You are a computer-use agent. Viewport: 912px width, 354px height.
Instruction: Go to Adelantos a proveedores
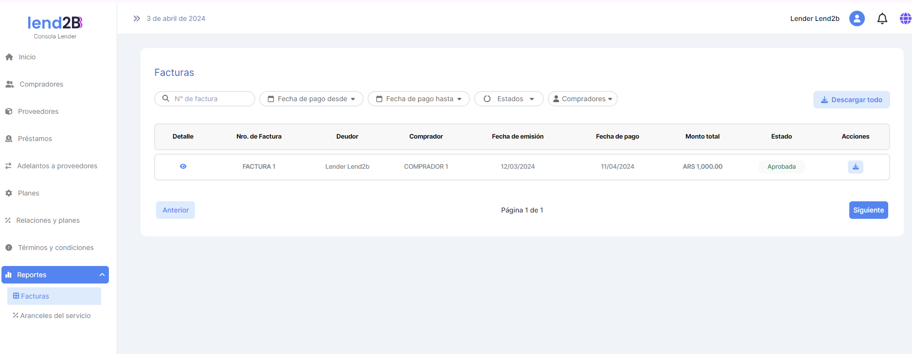tap(57, 166)
